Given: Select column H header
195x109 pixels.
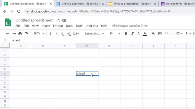Looking at the screenshot, I should coord(175,46).
